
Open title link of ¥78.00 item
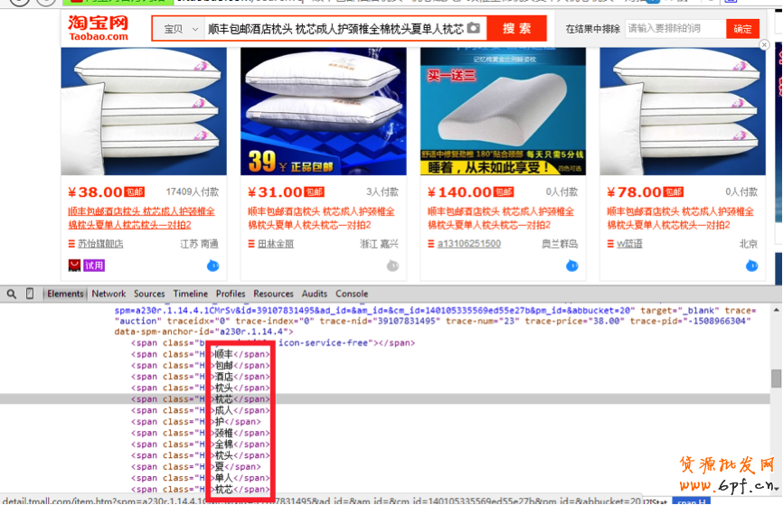coord(680,218)
